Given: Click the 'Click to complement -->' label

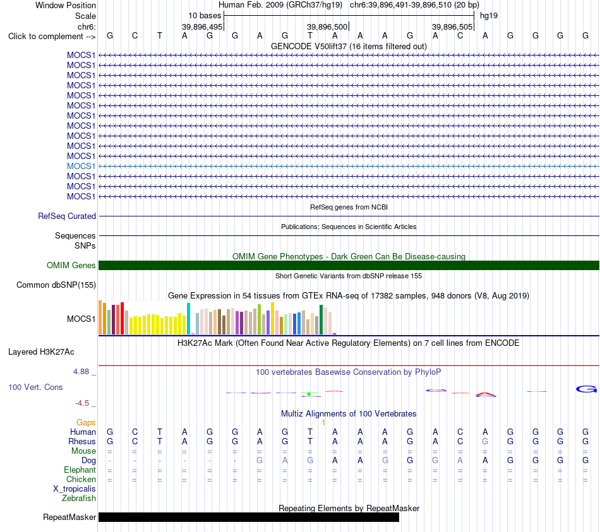Looking at the screenshot, I should tap(52, 37).
